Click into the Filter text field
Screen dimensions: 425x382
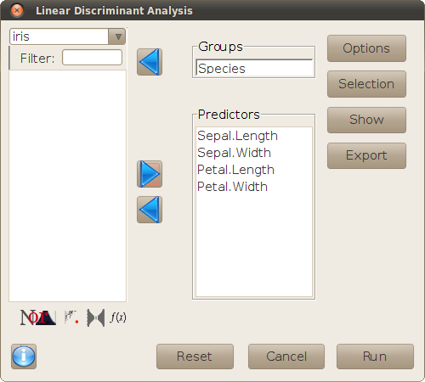(x=92, y=58)
